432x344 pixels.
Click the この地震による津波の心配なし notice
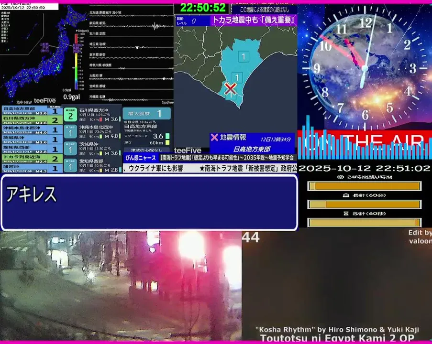[264, 10]
